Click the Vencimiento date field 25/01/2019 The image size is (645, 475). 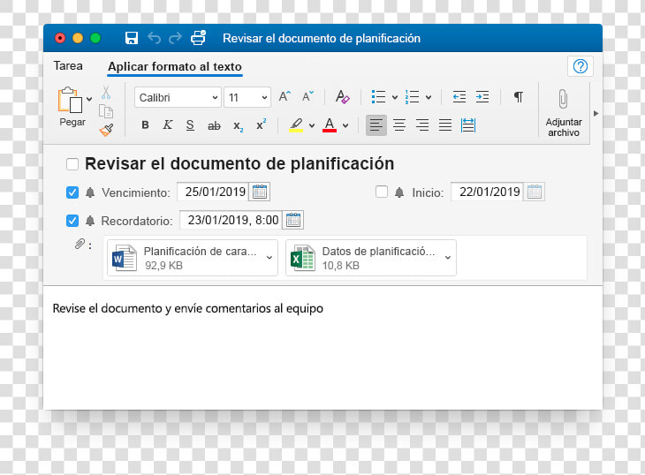(x=213, y=192)
